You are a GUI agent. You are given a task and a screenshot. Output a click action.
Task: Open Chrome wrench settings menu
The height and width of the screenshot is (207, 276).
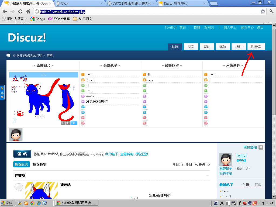271,12
